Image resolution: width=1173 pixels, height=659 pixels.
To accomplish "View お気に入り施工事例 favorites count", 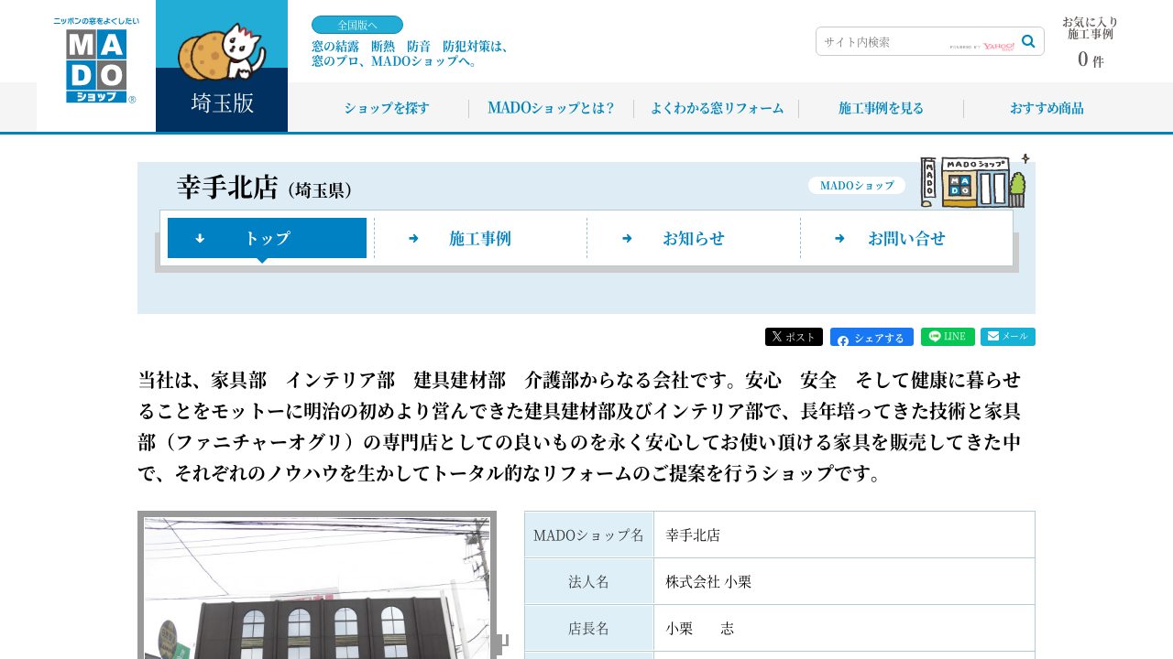I will tap(1091, 43).
